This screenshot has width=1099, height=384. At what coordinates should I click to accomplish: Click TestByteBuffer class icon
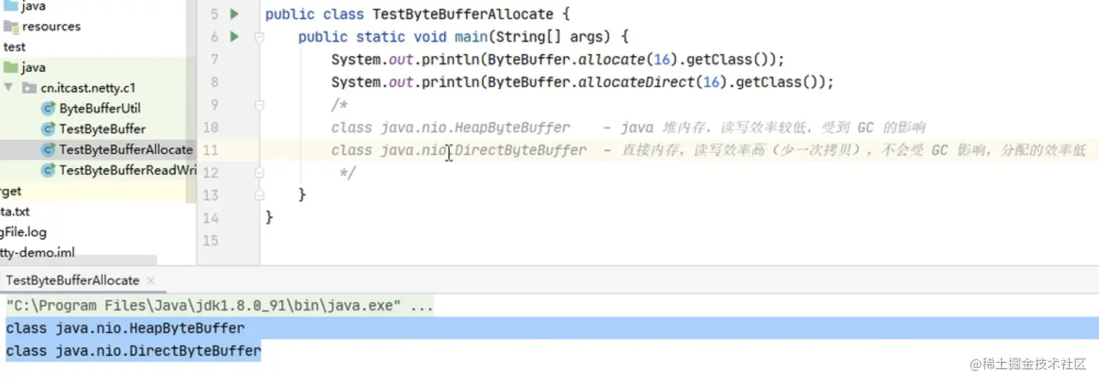point(49,129)
